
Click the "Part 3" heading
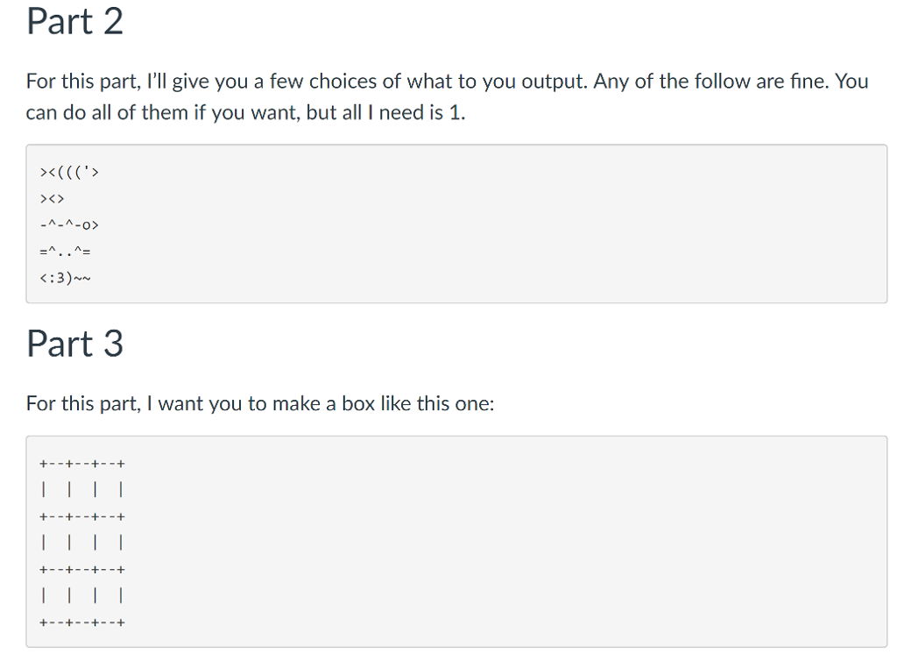tap(74, 344)
